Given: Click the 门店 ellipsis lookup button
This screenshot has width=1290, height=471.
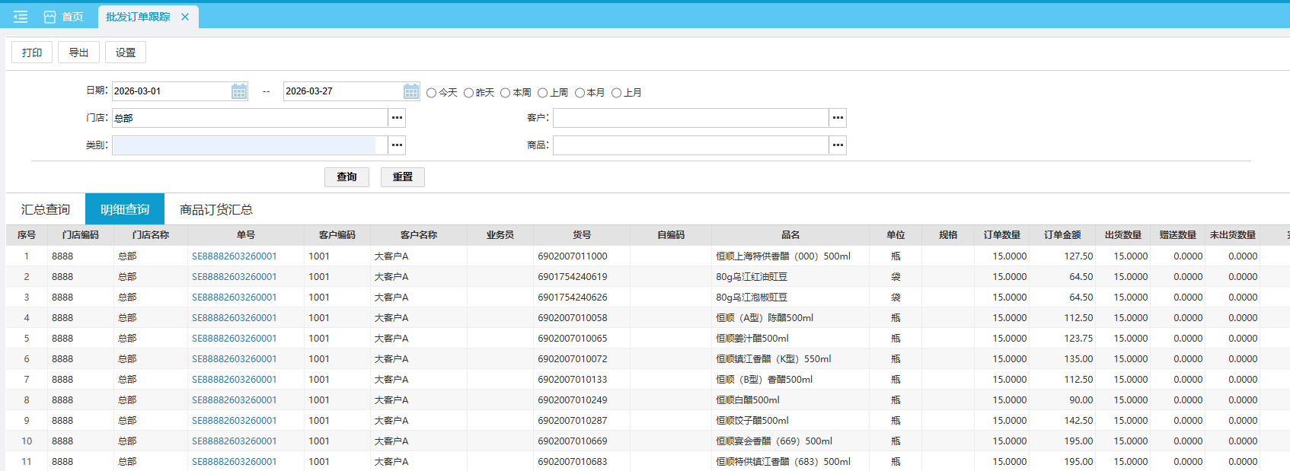Looking at the screenshot, I should pyautogui.click(x=397, y=118).
